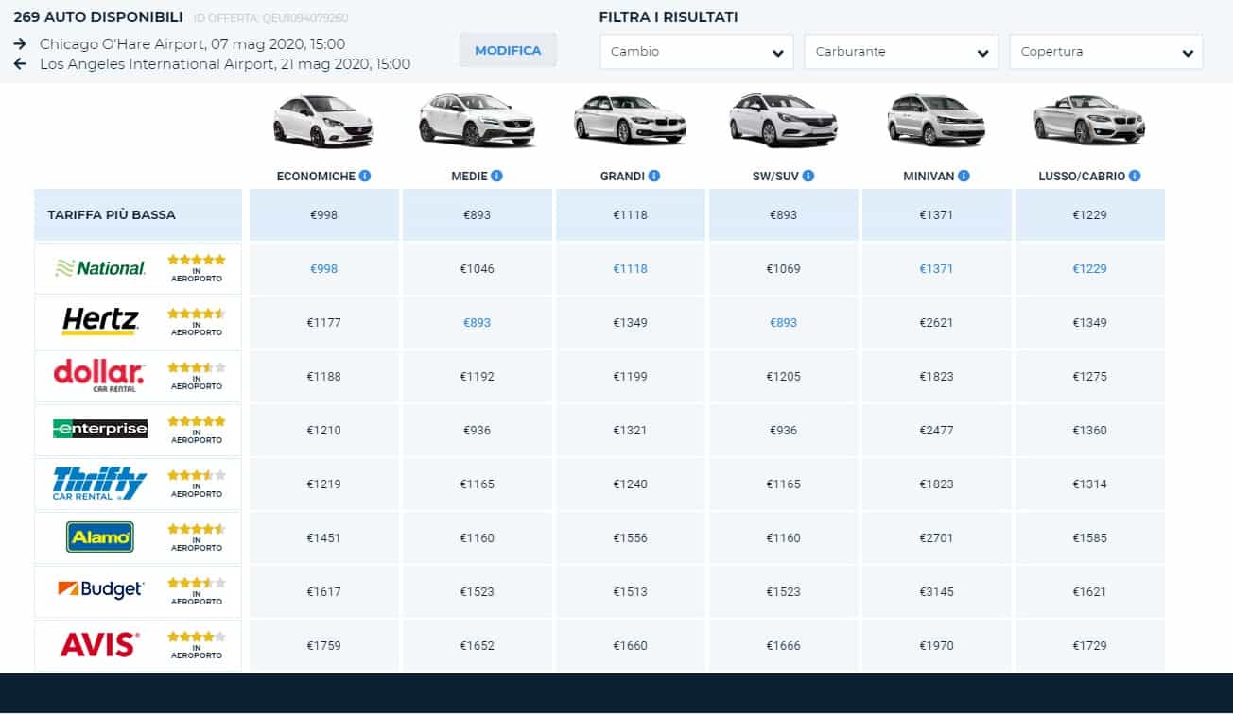
Task: Select Thrifty's €1823 minivan price
Action: [x=936, y=484]
